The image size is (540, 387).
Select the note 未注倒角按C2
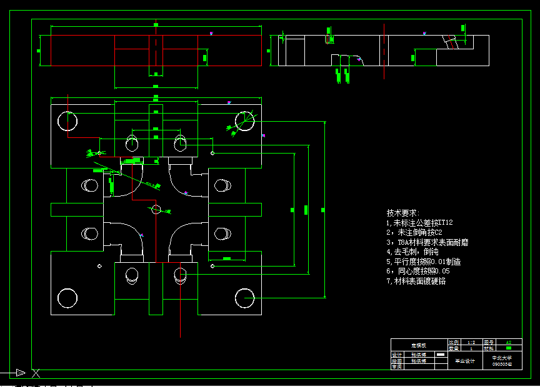(414, 232)
